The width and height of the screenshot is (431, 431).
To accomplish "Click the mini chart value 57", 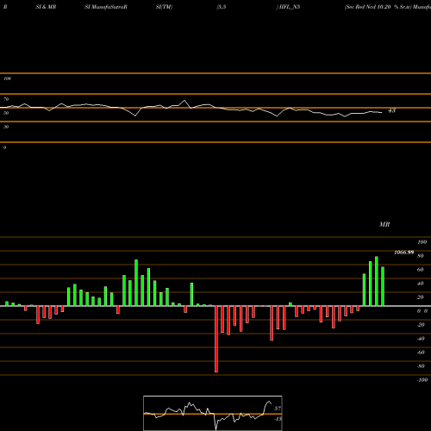I will click(x=278, y=409).
